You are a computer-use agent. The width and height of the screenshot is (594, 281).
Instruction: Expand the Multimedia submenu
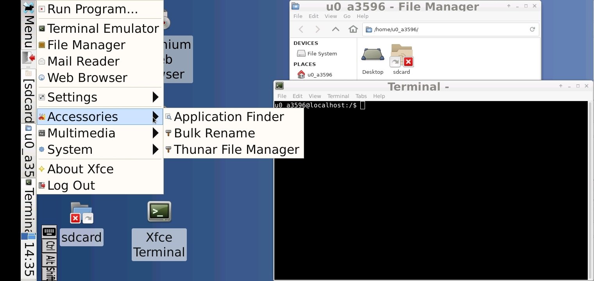pos(100,133)
